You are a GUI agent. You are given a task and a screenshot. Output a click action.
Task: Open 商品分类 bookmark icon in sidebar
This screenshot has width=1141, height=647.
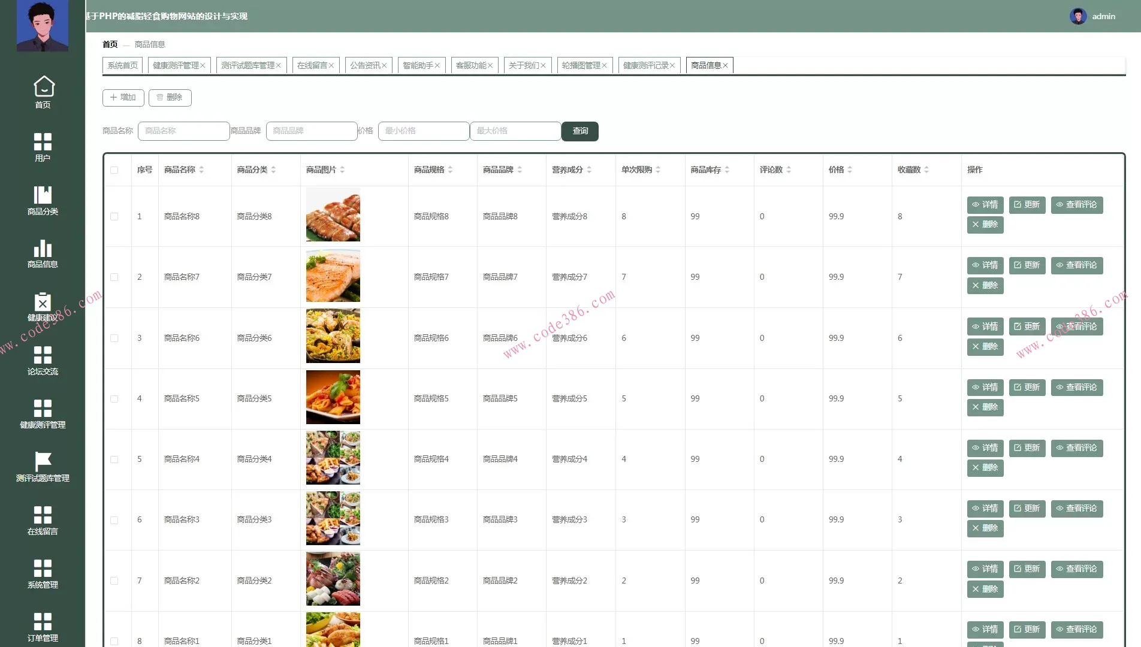[43, 195]
